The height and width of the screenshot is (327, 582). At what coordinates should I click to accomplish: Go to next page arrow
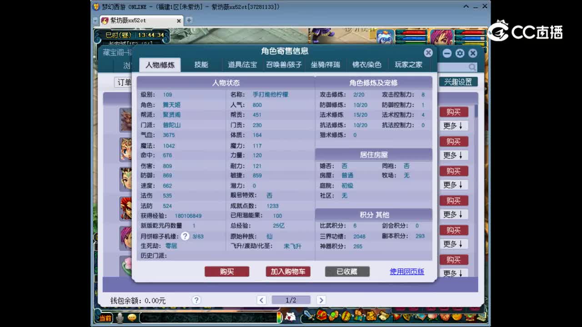[321, 300]
